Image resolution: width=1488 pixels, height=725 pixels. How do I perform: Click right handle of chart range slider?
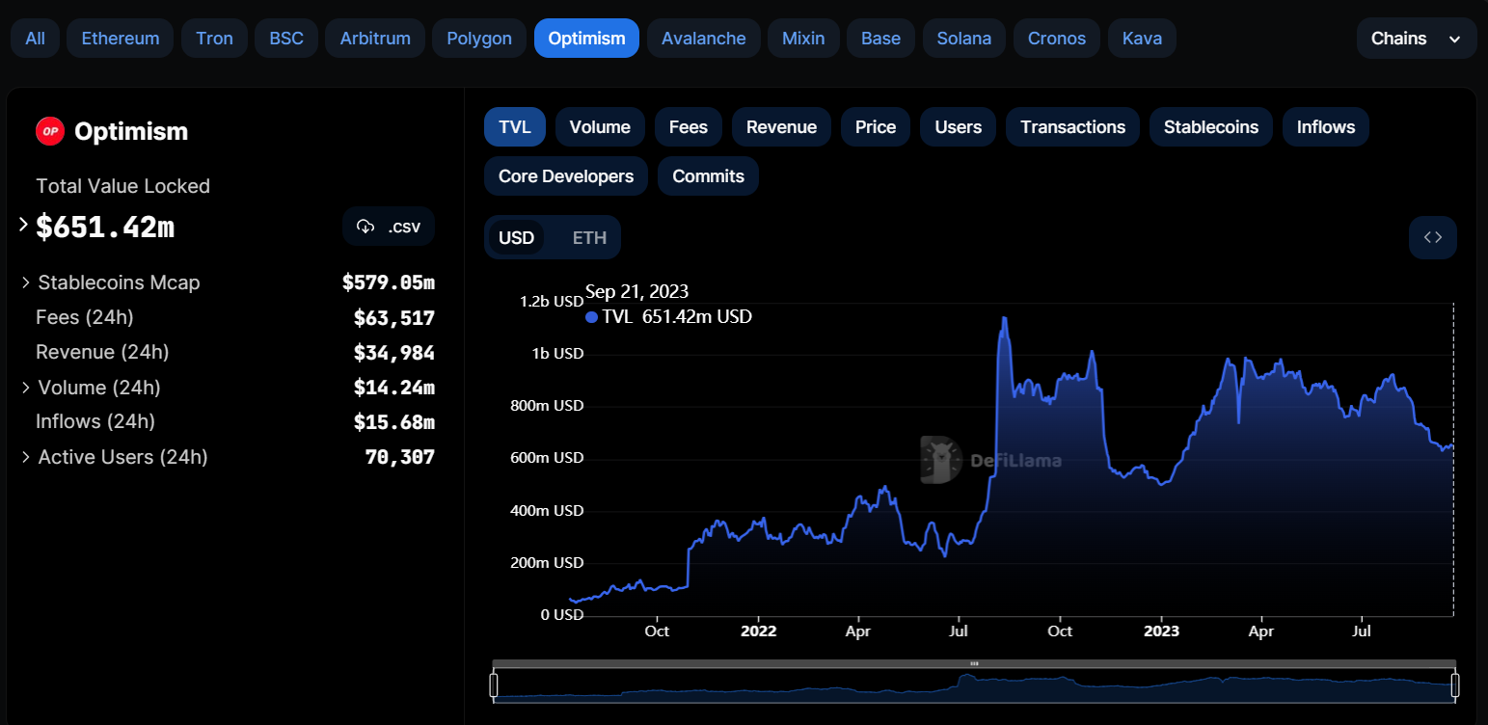pyautogui.click(x=1455, y=685)
